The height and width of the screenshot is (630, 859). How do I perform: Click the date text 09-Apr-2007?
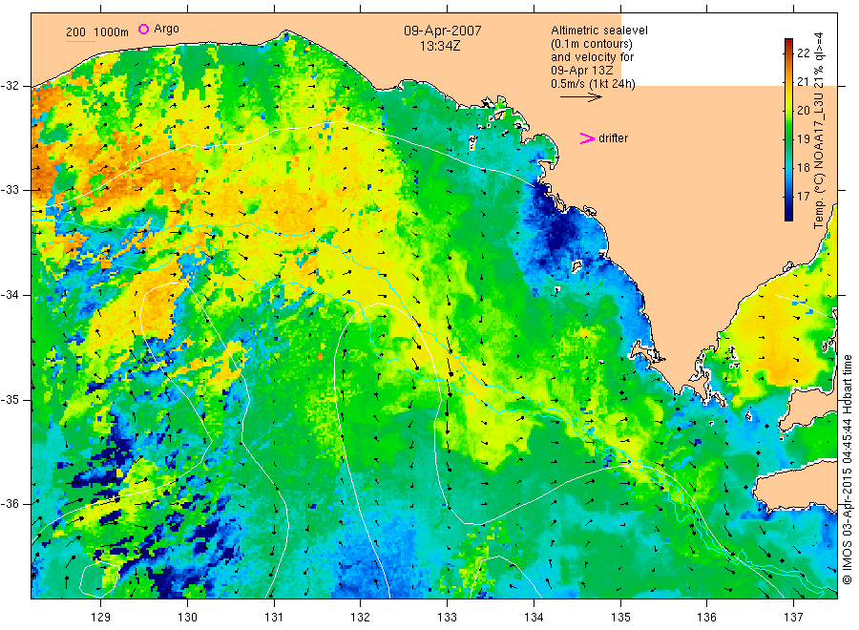[443, 31]
